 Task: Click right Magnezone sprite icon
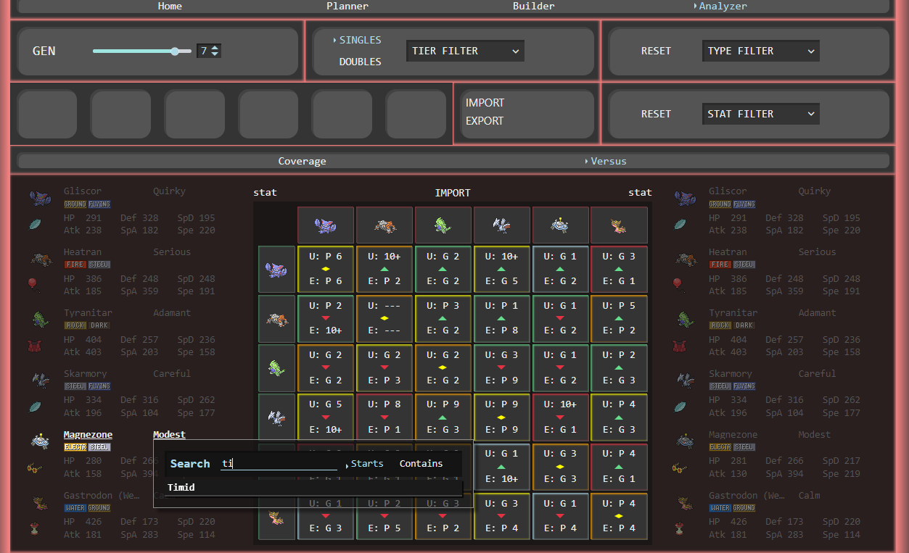pos(685,441)
